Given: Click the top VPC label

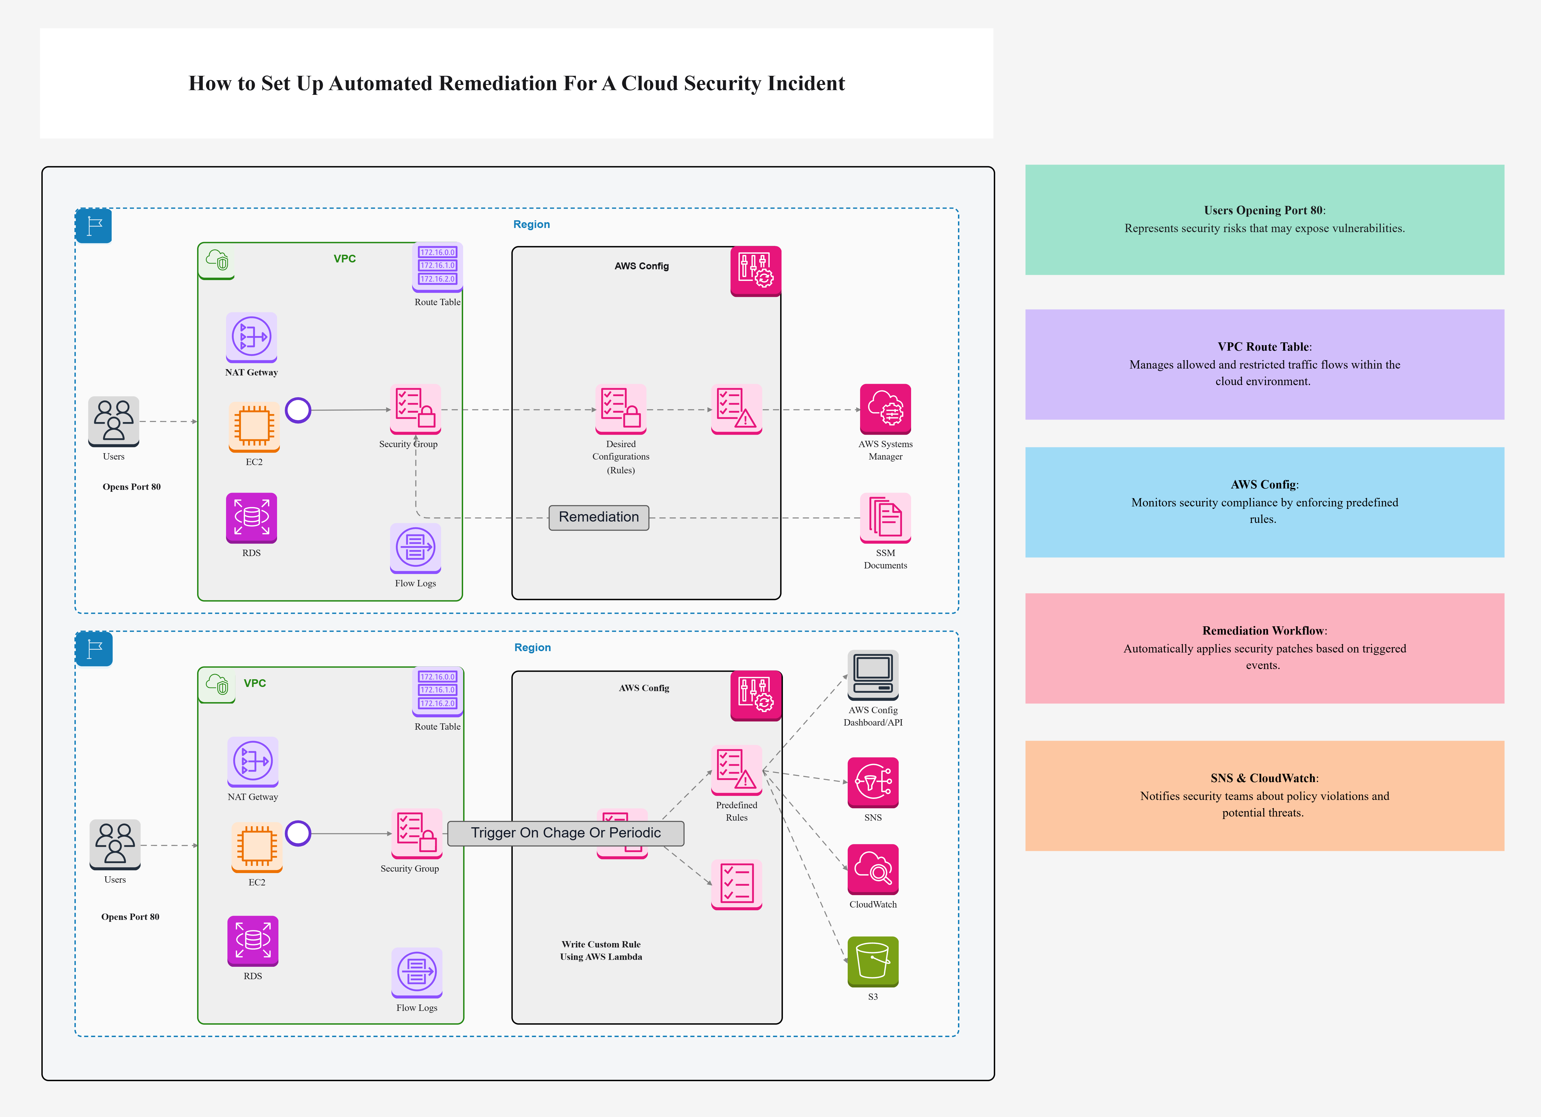Looking at the screenshot, I should [x=345, y=259].
